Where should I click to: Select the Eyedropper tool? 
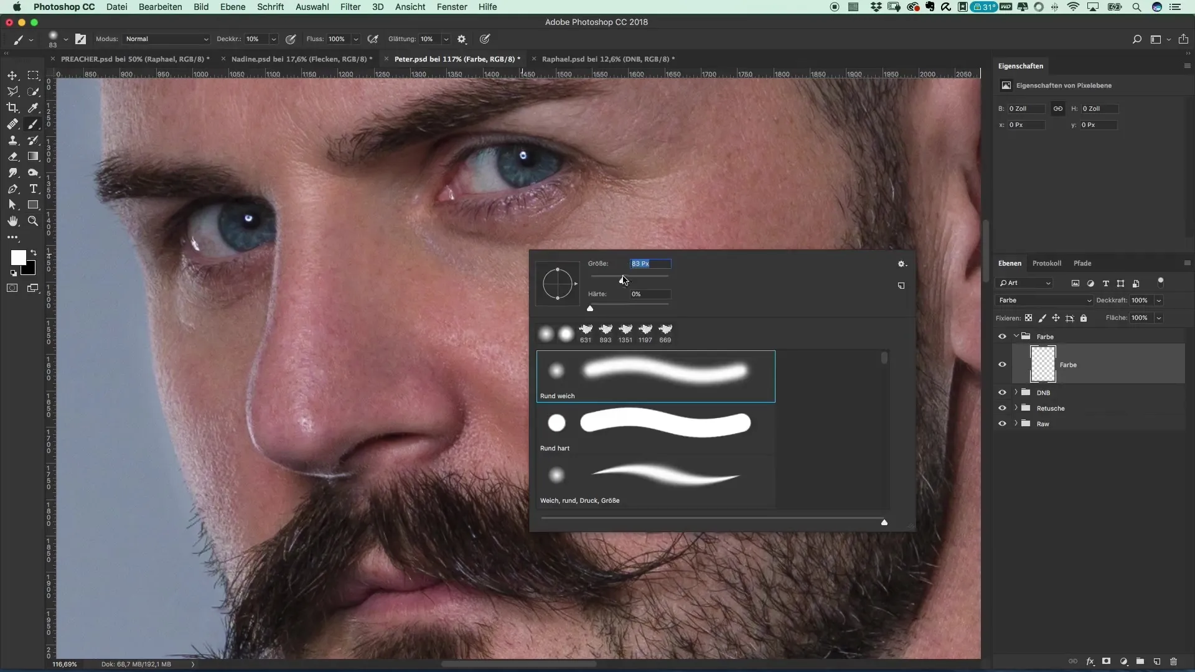(x=34, y=108)
